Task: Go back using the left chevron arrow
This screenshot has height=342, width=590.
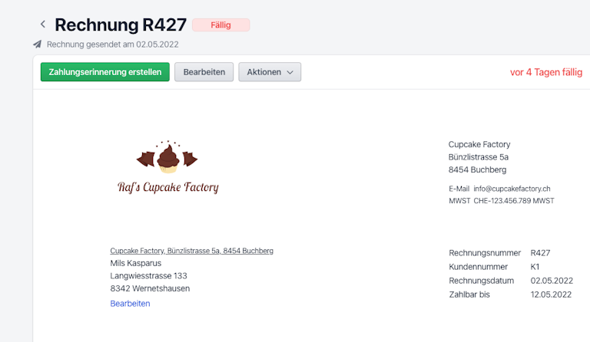Action: (43, 25)
